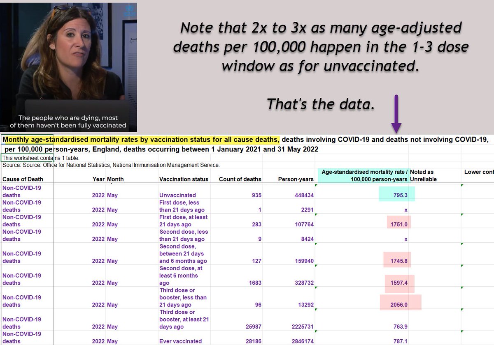
Task: Click the video thumbnail of the woman
Action: pyautogui.click(x=69, y=67)
